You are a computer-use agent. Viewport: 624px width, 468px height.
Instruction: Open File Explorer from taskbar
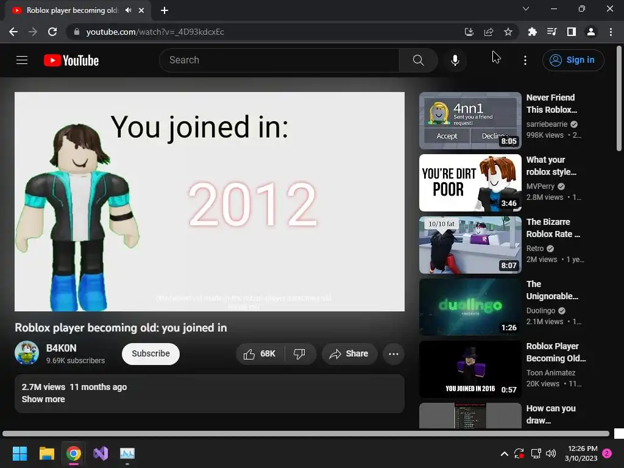(46, 453)
